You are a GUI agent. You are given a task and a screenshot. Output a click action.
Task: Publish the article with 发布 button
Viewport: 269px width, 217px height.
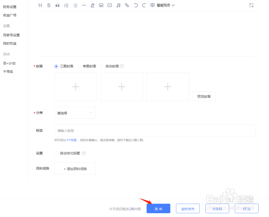(158, 208)
